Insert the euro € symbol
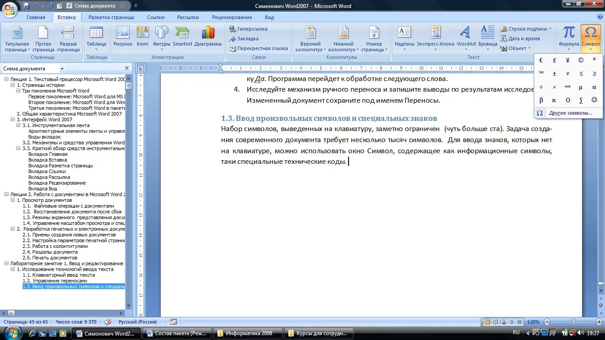The image size is (605, 340). point(541,60)
